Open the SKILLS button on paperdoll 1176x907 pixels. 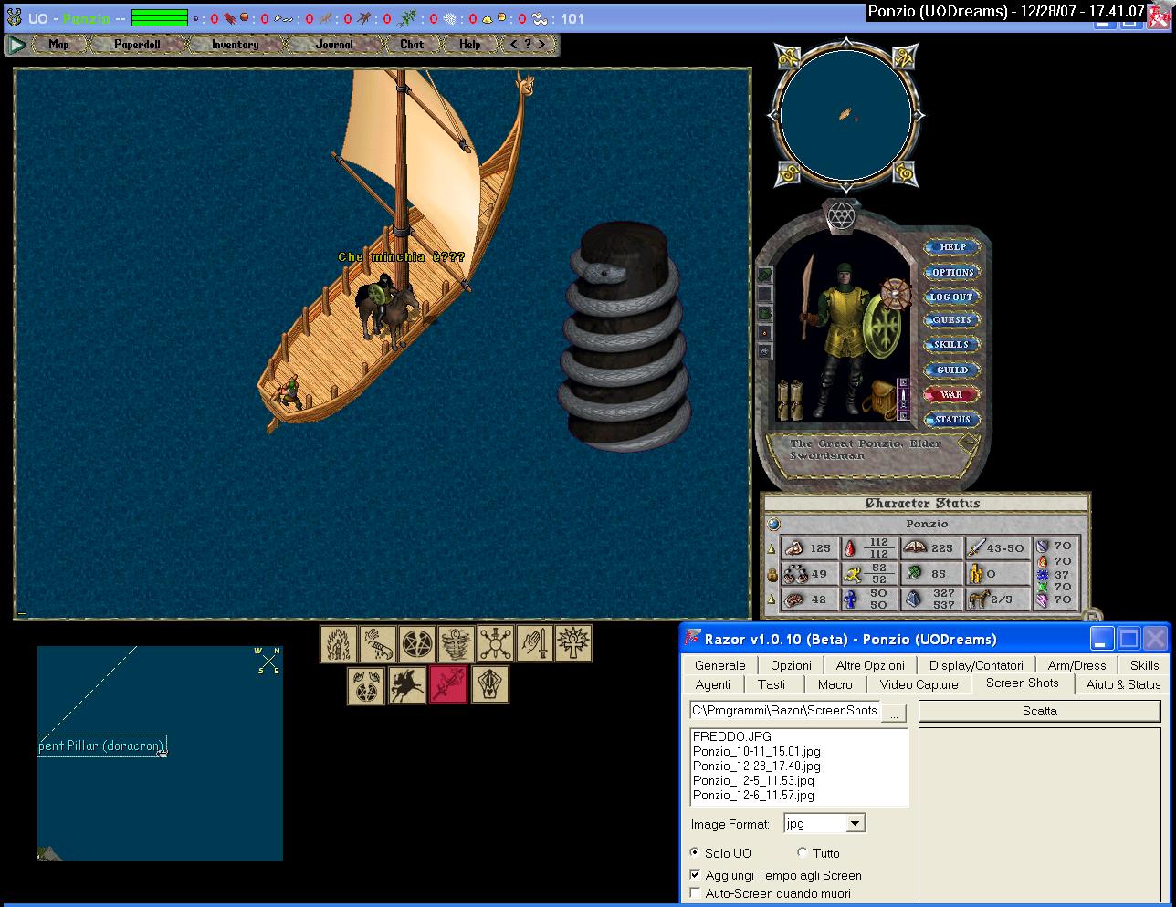click(x=951, y=345)
